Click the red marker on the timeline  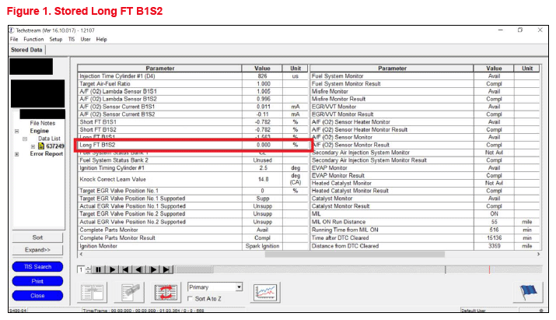[489, 269]
